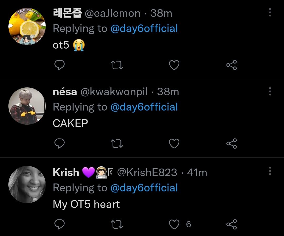Screen dimensions: 284x236
Task: Share the eaJlemon tweet
Action: (x=232, y=65)
